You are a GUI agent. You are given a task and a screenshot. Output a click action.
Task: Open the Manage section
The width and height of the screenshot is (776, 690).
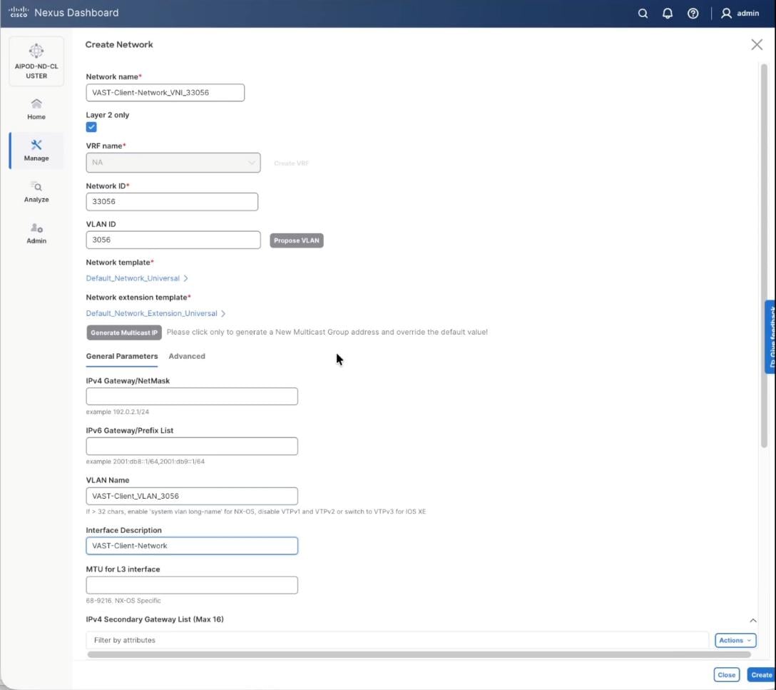point(36,150)
